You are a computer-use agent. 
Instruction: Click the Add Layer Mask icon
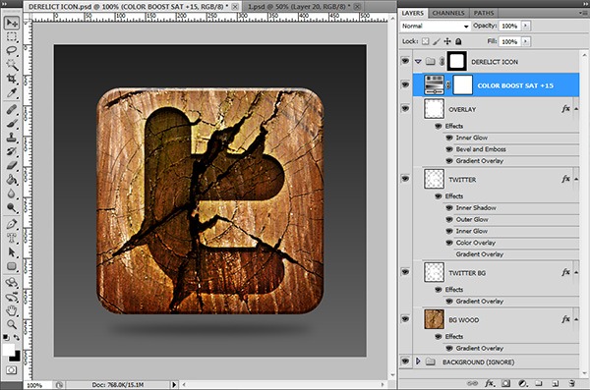[505, 383]
